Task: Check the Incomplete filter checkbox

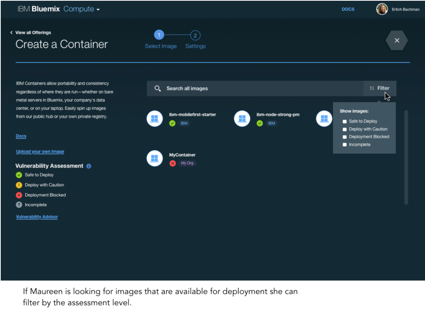Action: click(x=344, y=145)
